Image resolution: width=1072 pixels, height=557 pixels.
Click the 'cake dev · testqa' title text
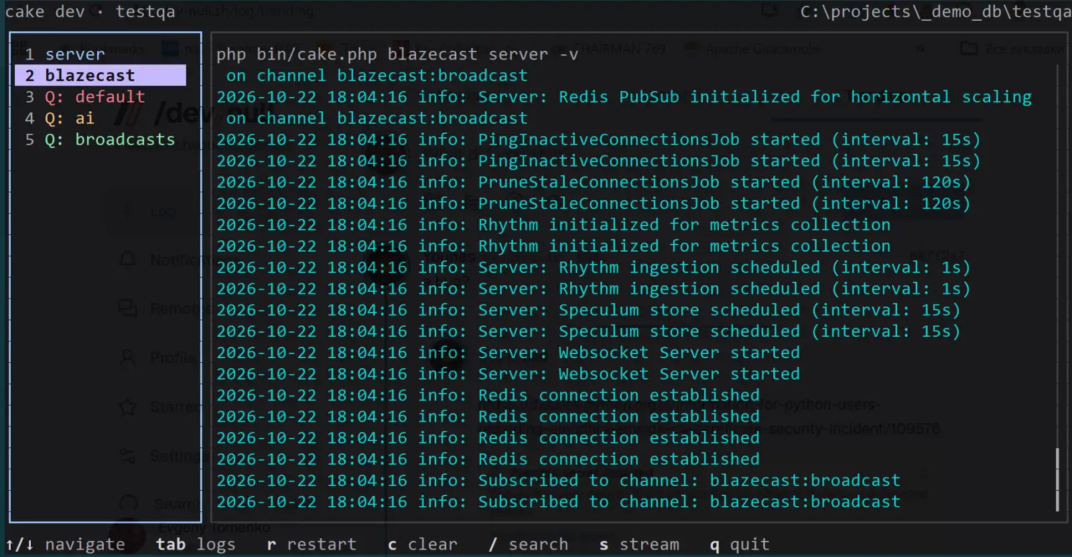90,11
